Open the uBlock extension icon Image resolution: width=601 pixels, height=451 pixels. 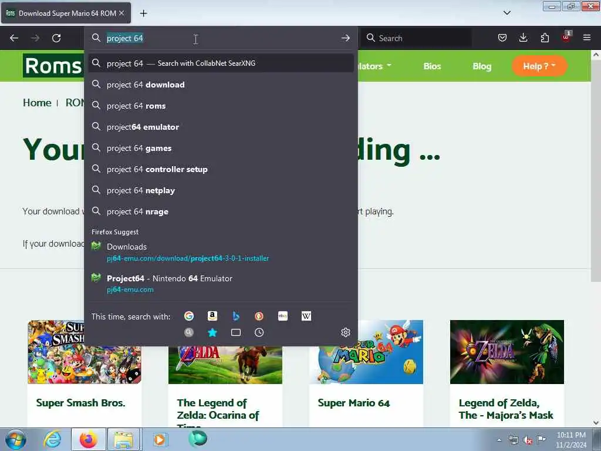pos(566,37)
